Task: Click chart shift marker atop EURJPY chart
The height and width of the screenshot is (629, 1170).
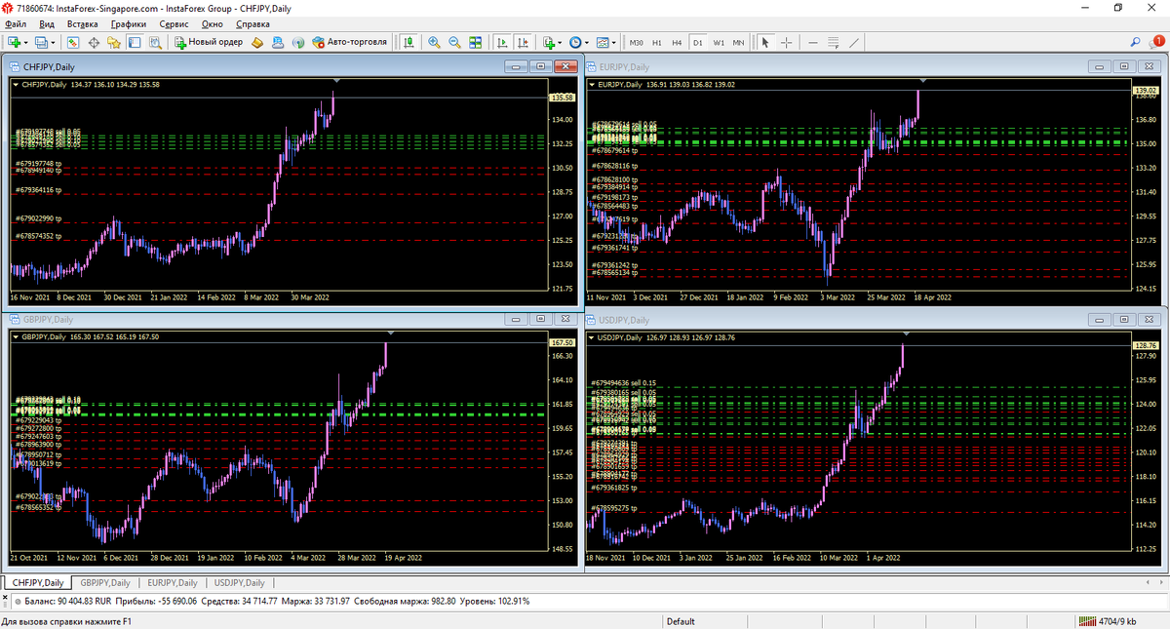Action: (922, 80)
